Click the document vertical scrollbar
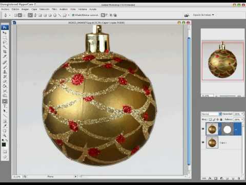This screenshot has height=185, width=246. tap(189, 101)
